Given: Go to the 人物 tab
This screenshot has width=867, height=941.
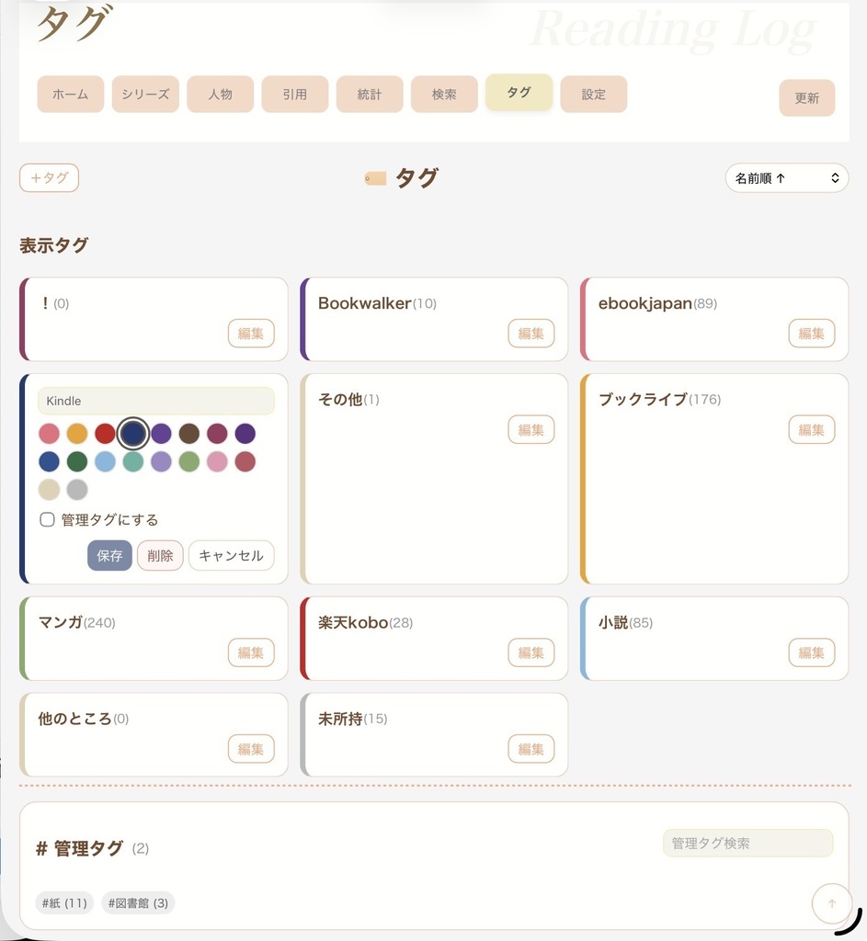Looking at the screenshot, I should pyautogui.click(x=220, y=95).
